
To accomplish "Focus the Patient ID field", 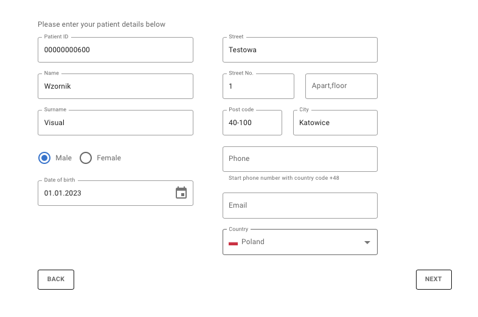I will [116, 50].
